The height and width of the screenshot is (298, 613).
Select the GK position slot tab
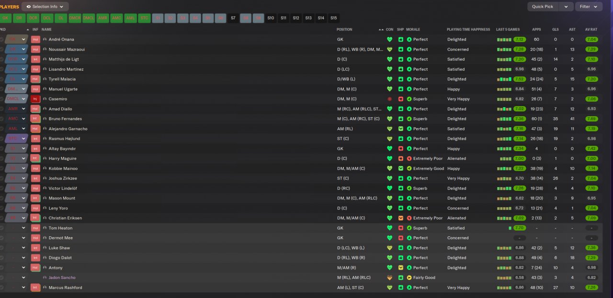pos(5,18)
